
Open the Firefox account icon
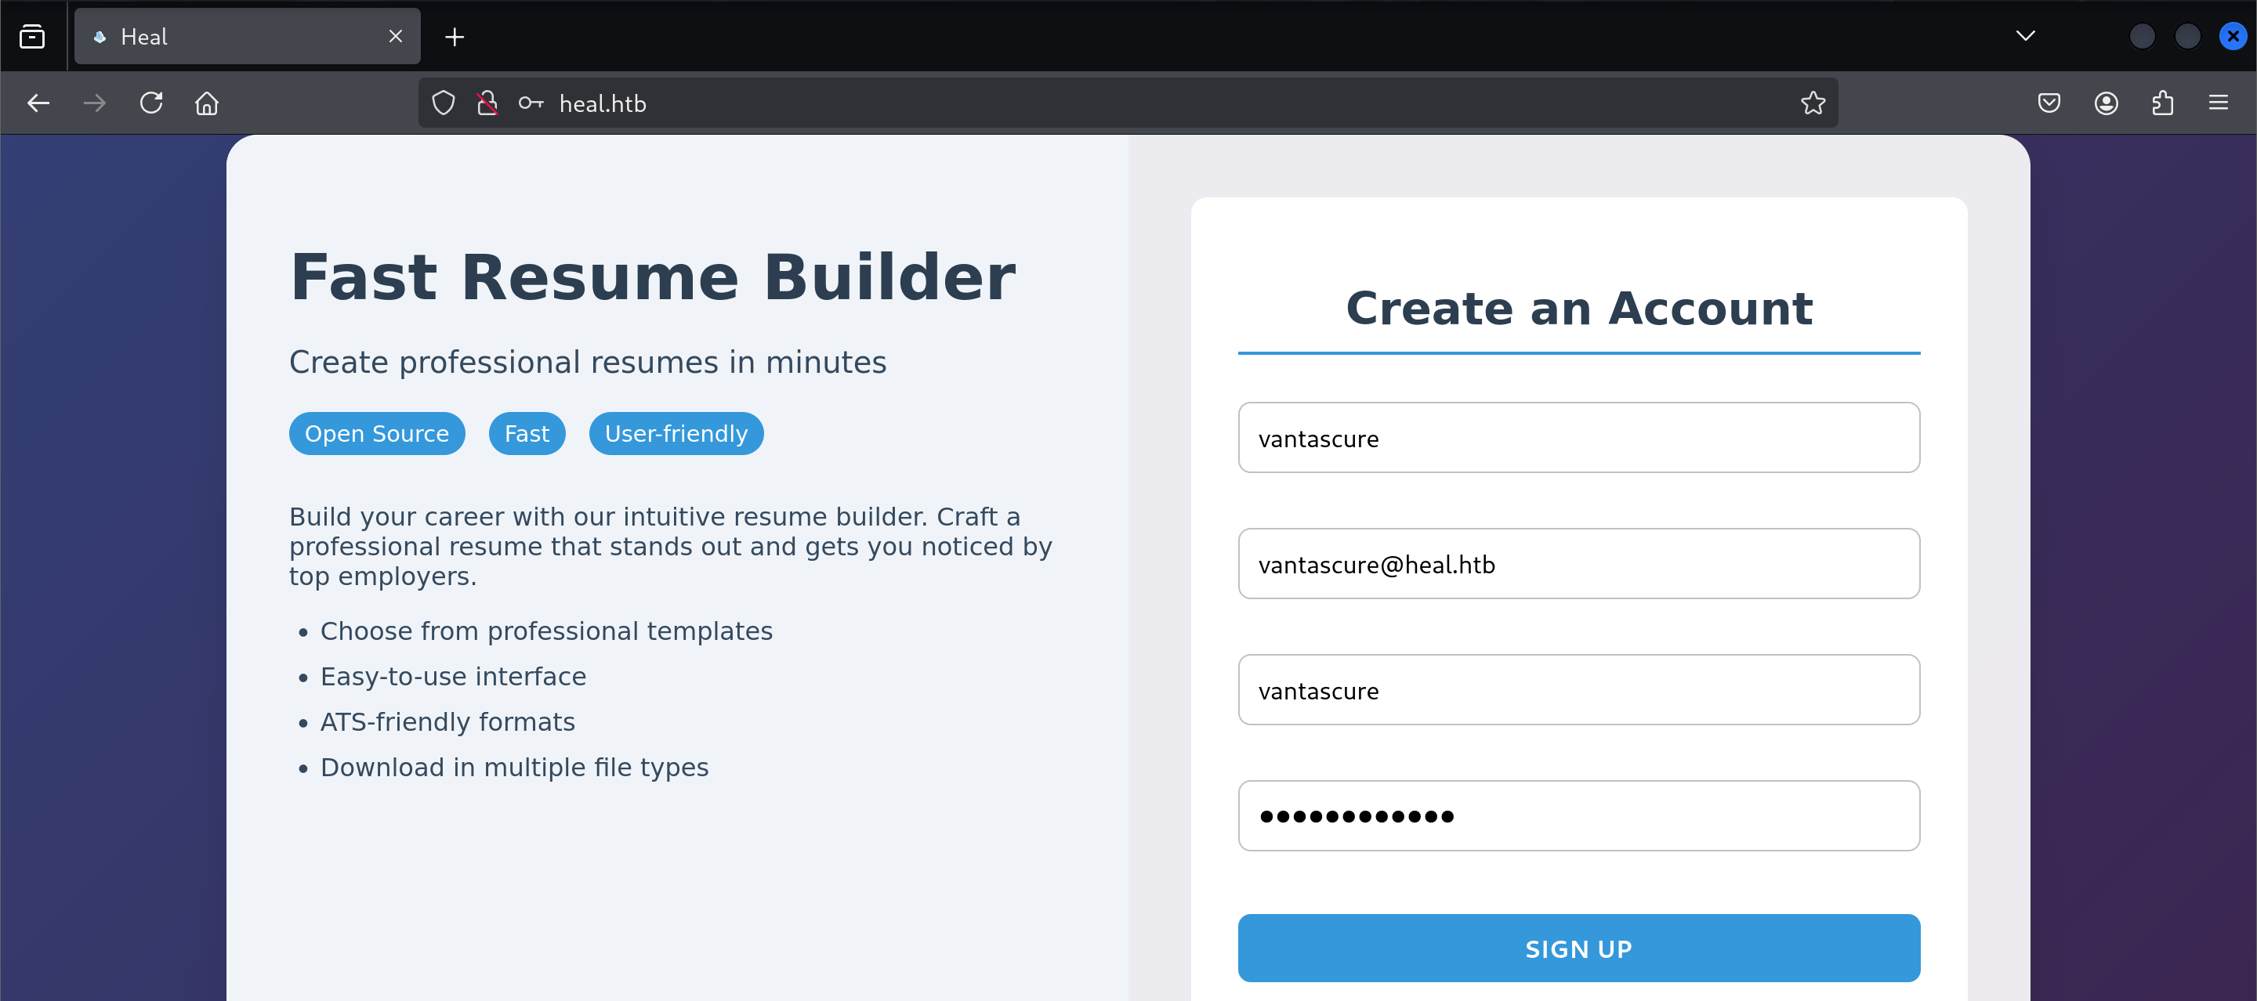tap(2107, 103)
